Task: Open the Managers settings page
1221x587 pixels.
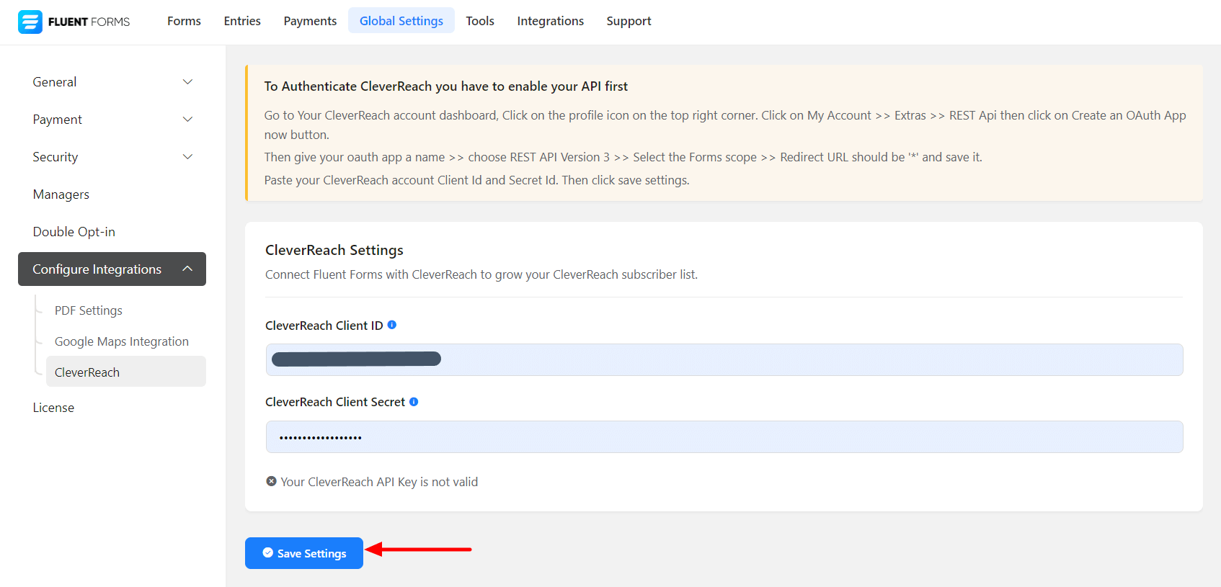Action: tap(61, 194)
